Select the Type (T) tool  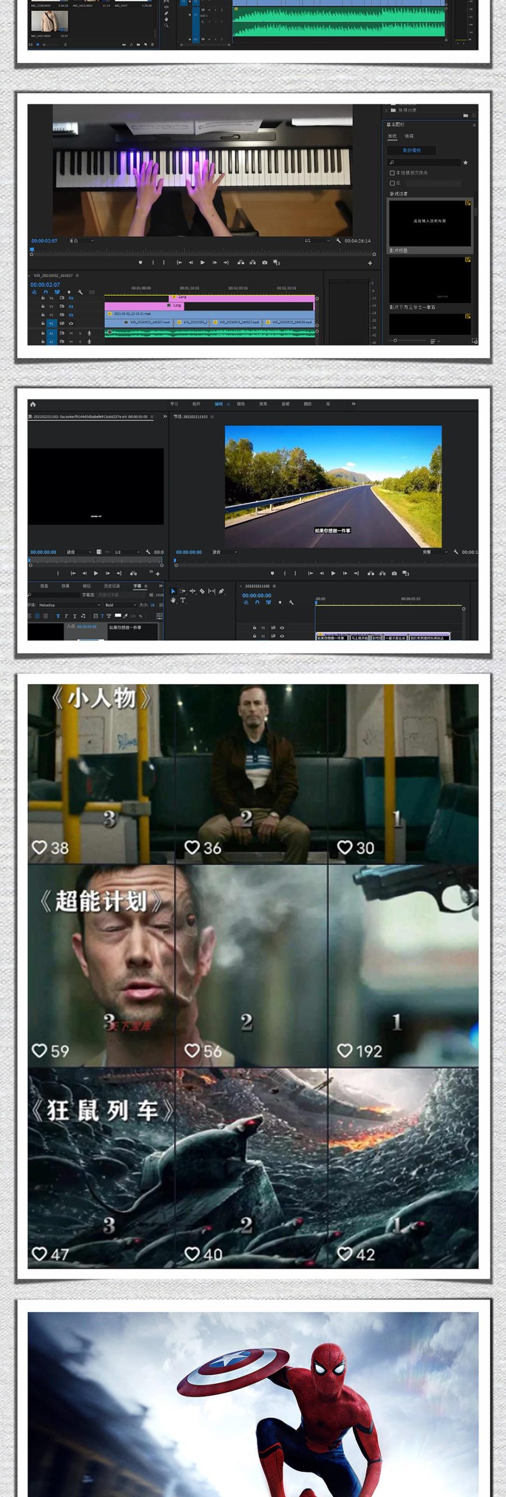183,600
